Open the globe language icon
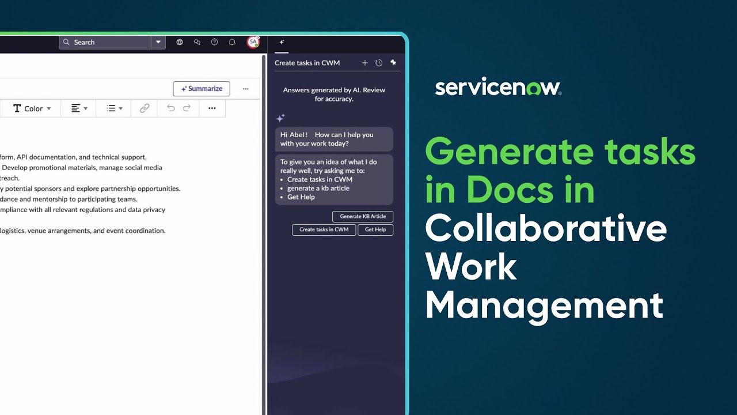The image size is (737, 415). 180,42
